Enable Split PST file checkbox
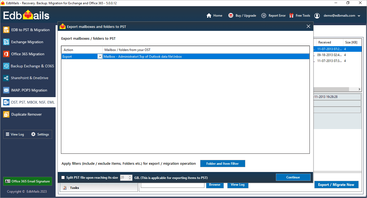 click(63, 178)
